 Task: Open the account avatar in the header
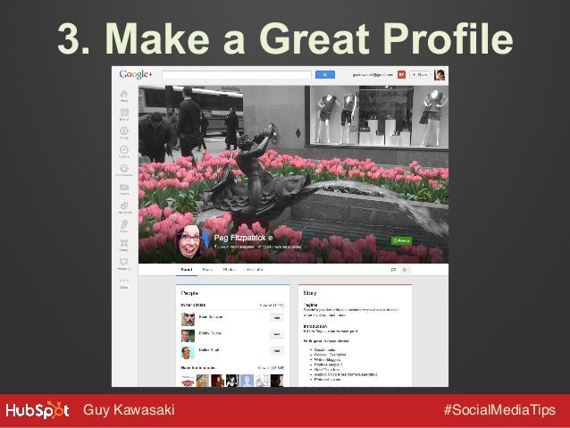point(440,75)
